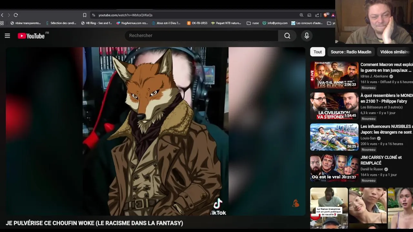
Task: Open video title Comment Macron veut exploiter
Action: pos(387,67)
